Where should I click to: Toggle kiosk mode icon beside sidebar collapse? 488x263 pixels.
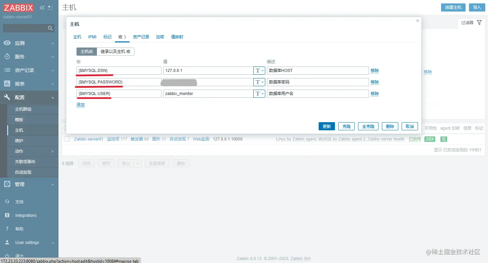point(50,8)
